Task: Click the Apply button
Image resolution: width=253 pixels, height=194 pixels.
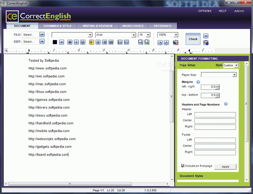Action: tap(226, 167)
